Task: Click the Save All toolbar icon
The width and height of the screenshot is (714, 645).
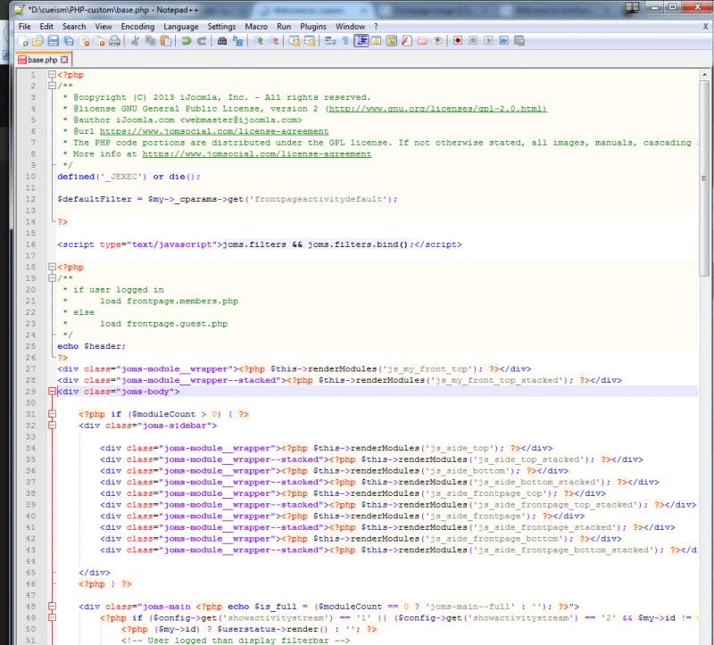Action: [x=69, y=41]
